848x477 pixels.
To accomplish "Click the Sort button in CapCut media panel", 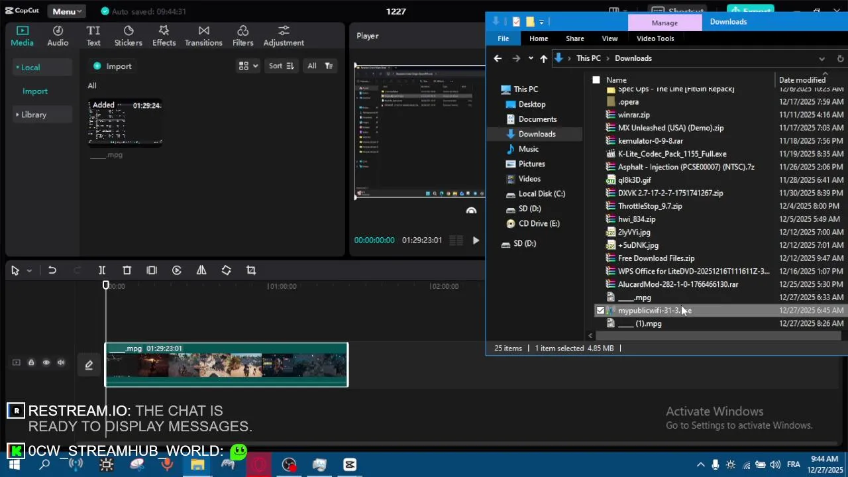I will [x=280, y=66].
